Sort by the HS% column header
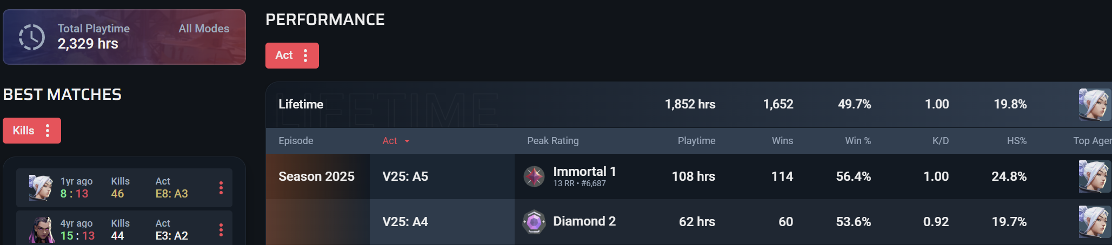 coord(1016,141)
